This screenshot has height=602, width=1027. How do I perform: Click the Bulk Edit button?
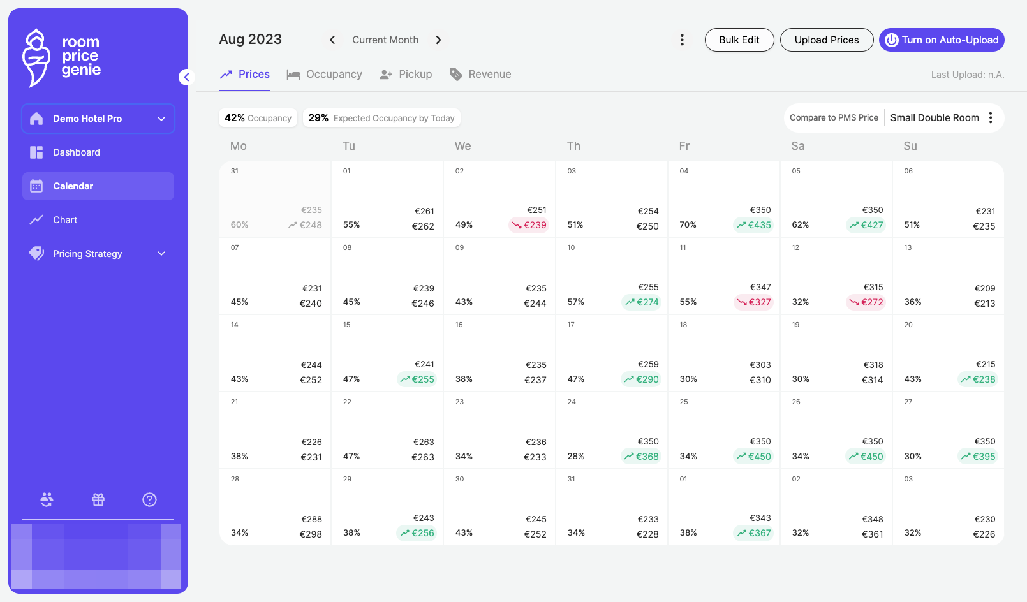coord(739,40)
